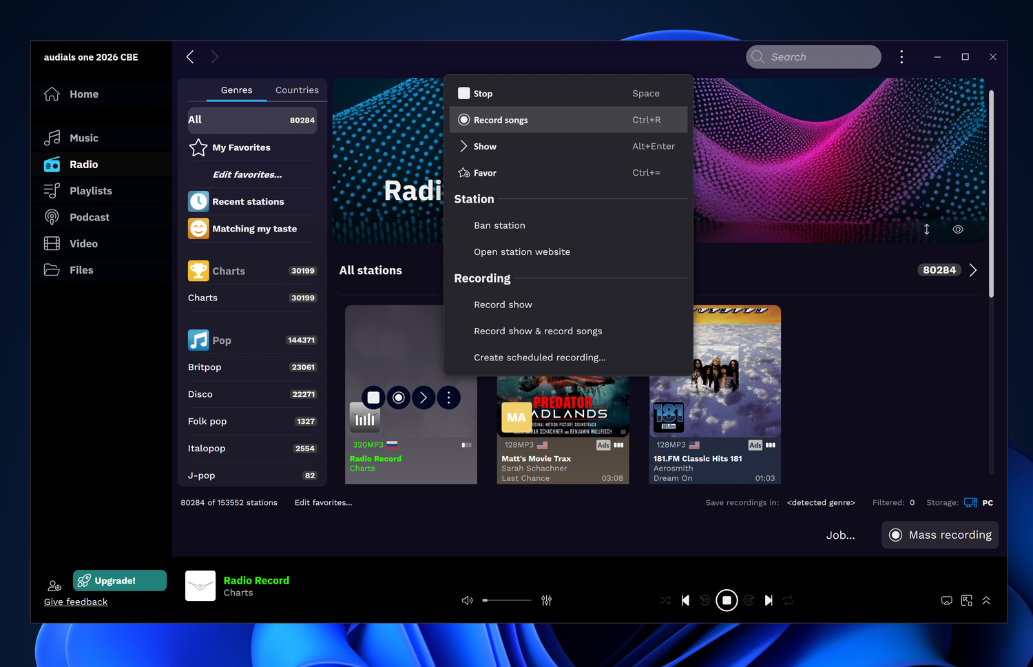Select the Pop music category icon
This screenshot has height=667, width=1033.
[198, 340]
